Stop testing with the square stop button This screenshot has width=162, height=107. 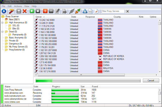coord(38,11)
